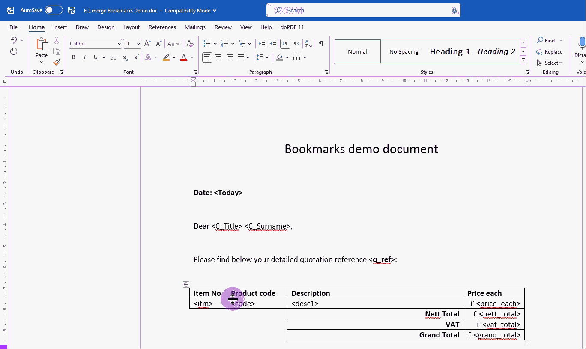This screenshot has width=586, height=349.
Task: Apply the Heading 1 style
Action: coord(450,51)
